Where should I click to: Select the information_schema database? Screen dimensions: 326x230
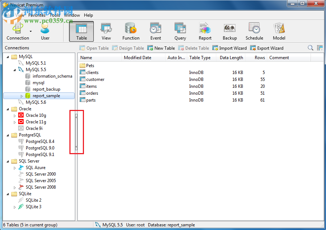(x=52, y=76)
